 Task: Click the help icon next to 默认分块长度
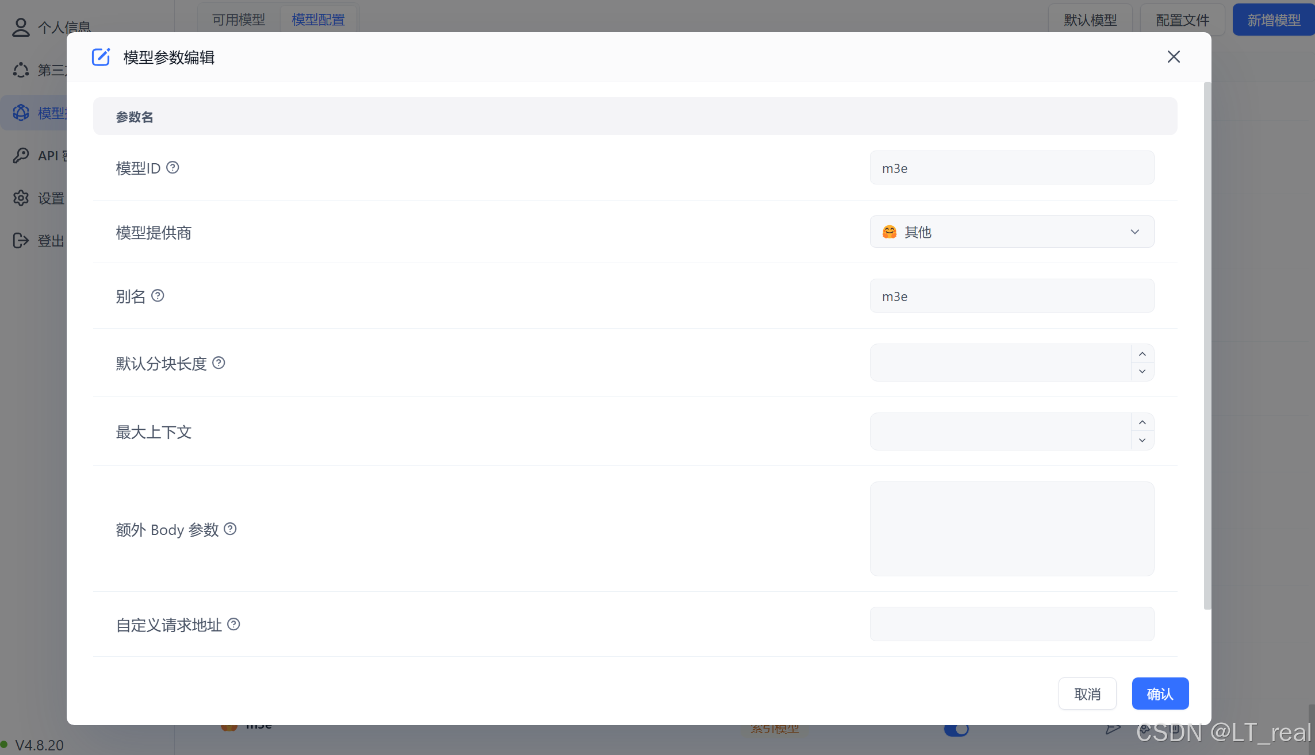(x=218, y=363)
